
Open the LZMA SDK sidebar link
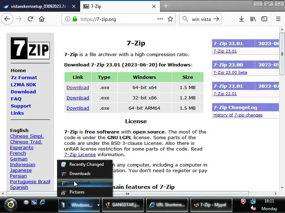24,84
